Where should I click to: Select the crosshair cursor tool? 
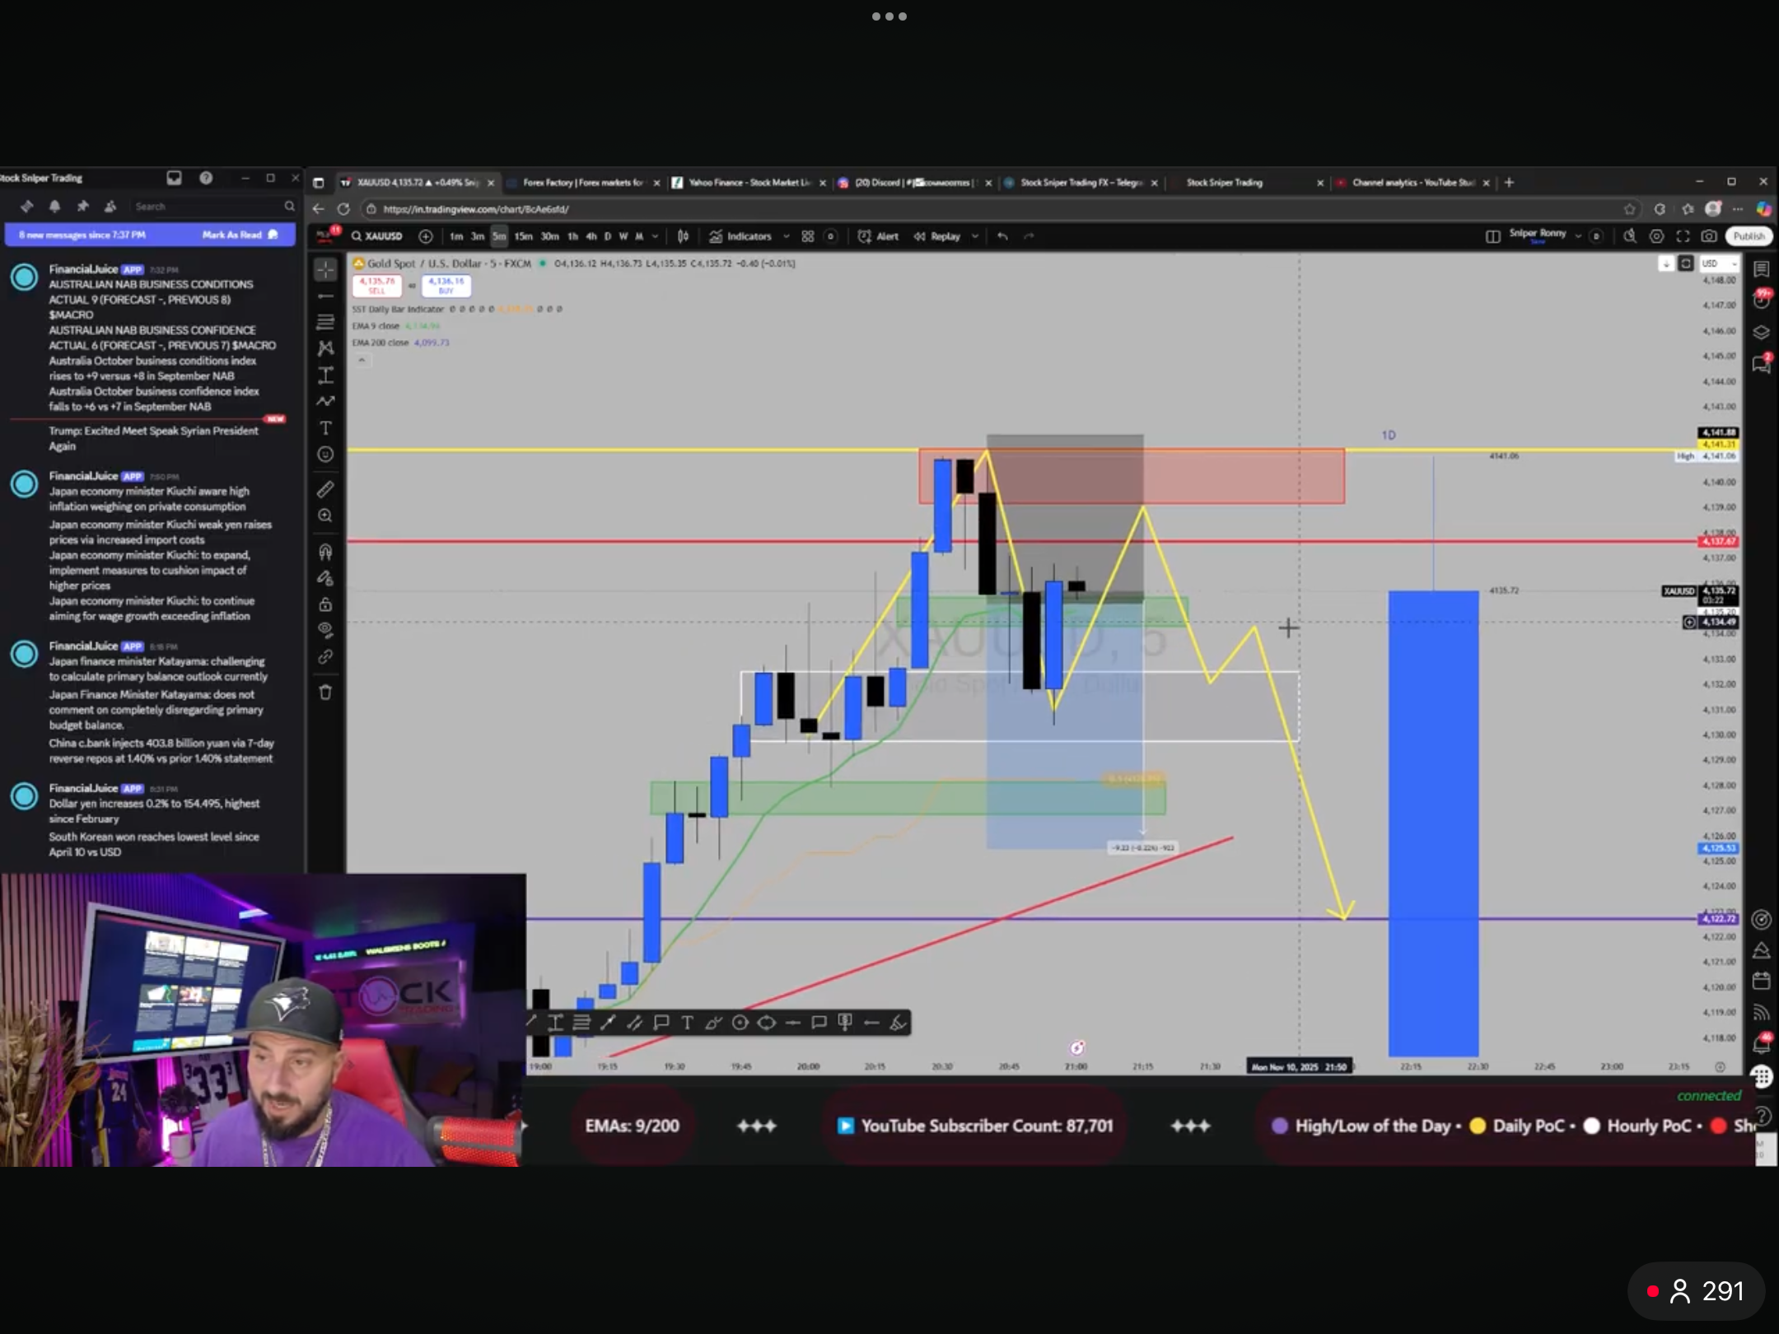325,269
